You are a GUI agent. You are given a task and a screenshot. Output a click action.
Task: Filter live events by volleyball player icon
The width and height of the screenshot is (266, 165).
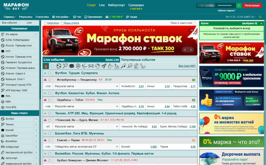(84, 66)
